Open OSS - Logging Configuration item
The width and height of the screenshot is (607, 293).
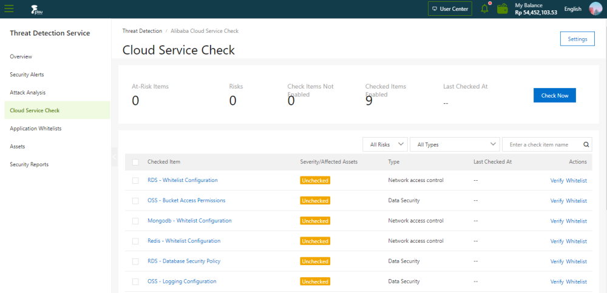(182, 281)
